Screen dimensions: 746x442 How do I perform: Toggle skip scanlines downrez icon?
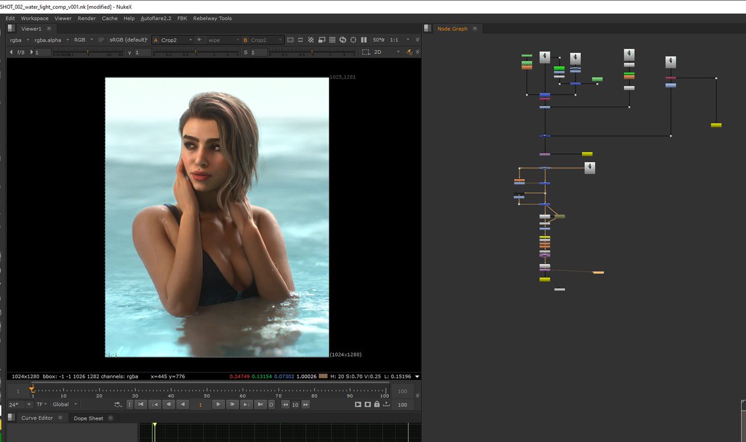[x=333, y=40]
